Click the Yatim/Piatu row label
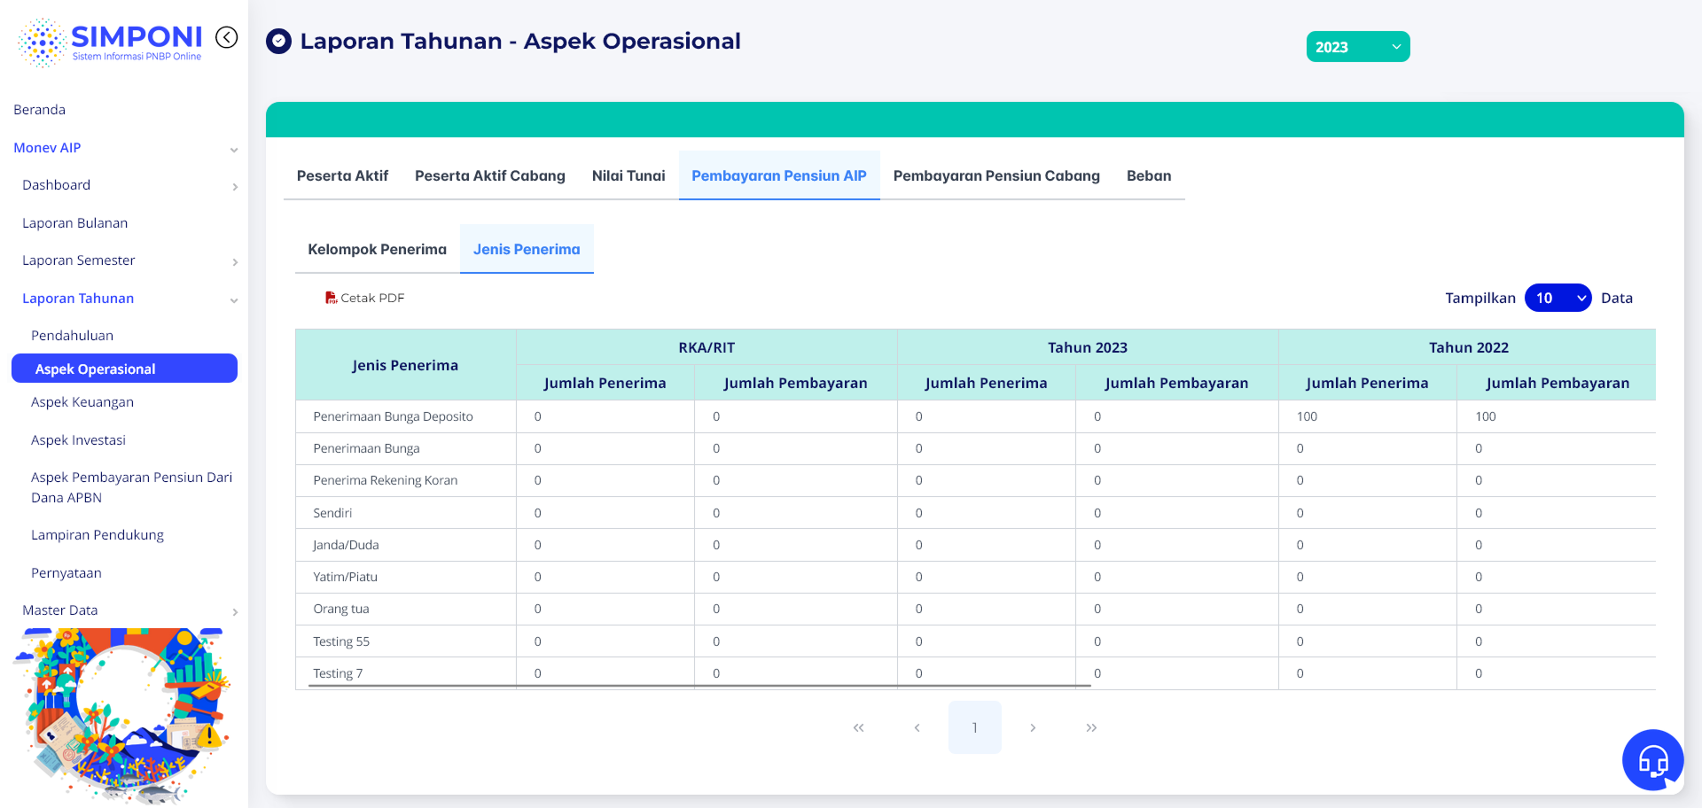The image size is (1702, 808). click(346, 577)
